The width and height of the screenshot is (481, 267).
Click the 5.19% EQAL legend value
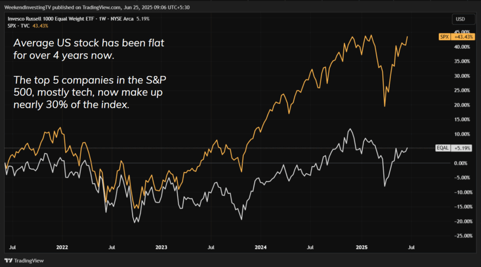pos(143,19)
